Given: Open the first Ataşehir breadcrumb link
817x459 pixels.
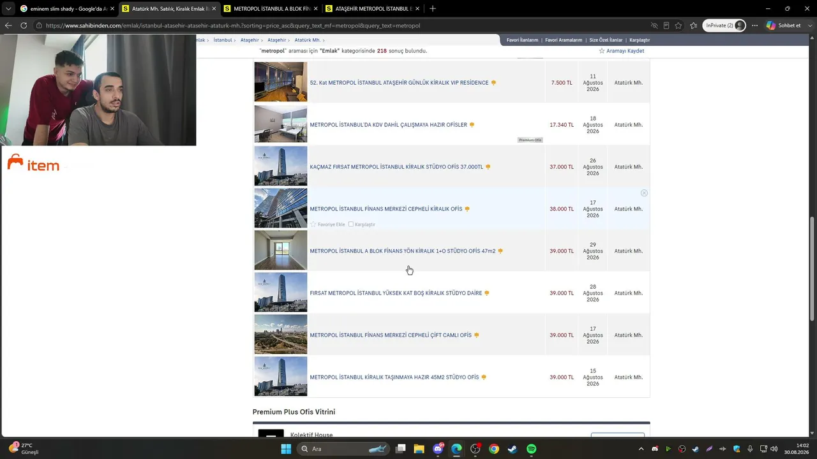Looking at the screenshot, I should click(x=250, y=40).
